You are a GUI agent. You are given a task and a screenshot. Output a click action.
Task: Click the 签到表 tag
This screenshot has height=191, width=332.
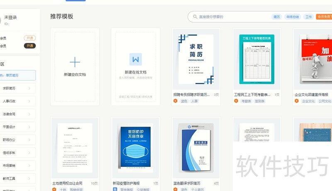260,101
